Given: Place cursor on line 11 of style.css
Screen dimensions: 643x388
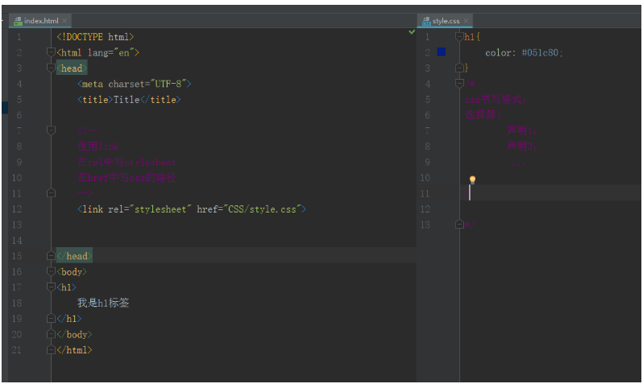Looking at the screenshot, I should click(x=550, y=192).
